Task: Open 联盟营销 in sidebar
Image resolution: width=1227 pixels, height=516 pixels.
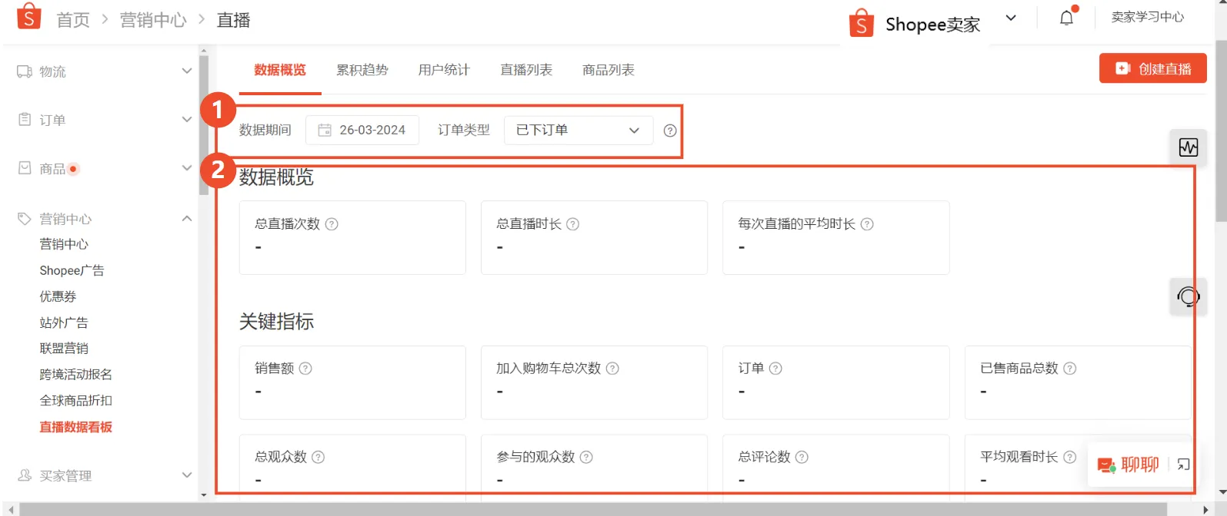Action: click(64, 349)
